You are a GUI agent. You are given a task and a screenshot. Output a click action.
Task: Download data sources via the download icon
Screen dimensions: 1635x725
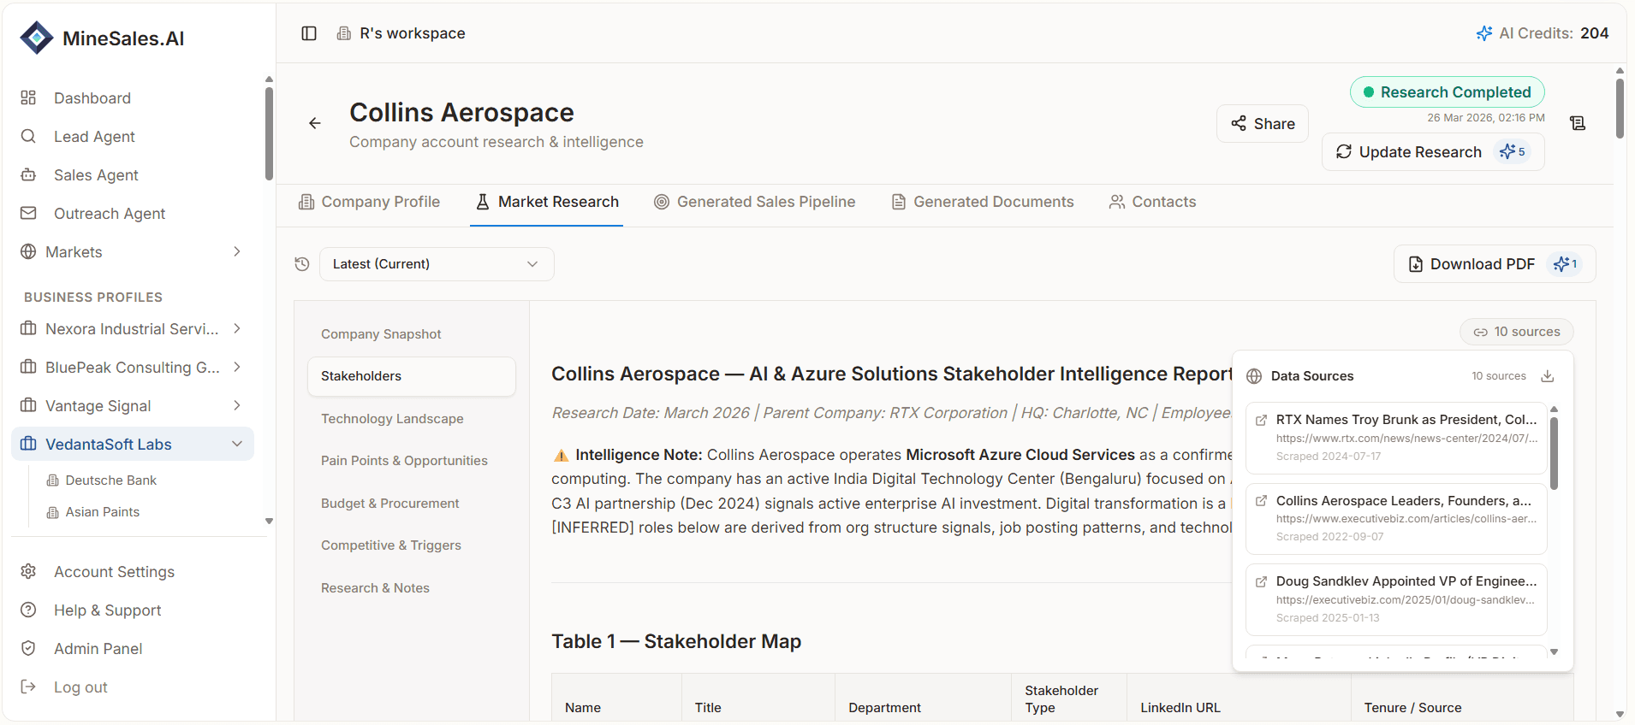pyautogui.click(x=1548, y=376)
